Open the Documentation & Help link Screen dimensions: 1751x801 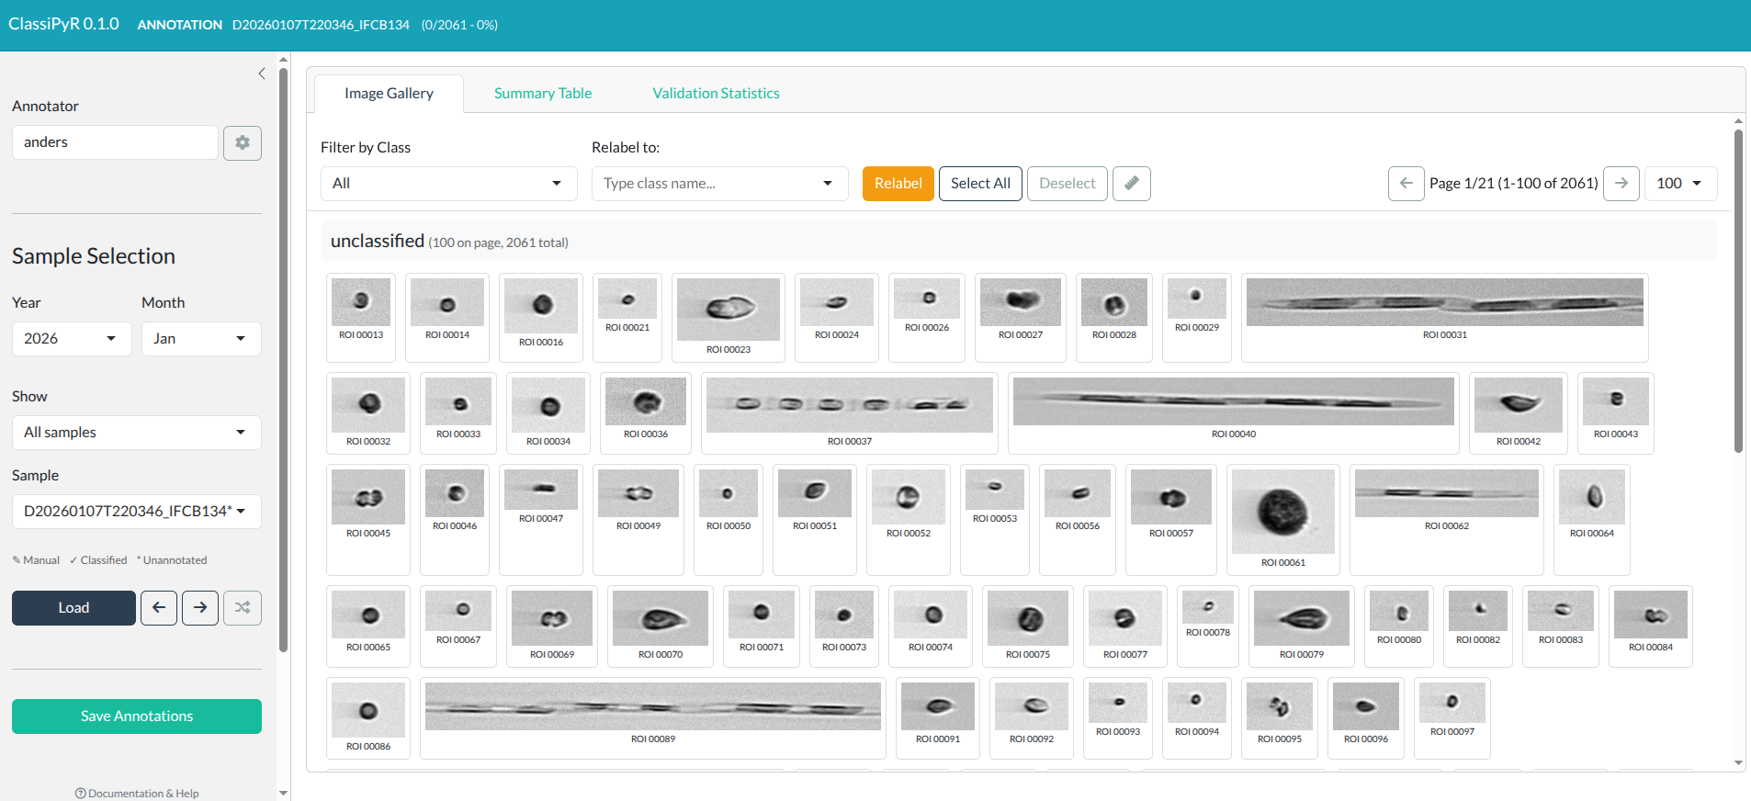tap(137, 793)
